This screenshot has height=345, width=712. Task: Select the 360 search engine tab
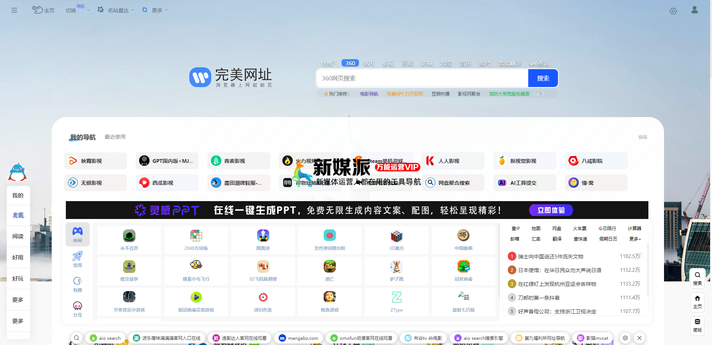[x=350, y=63]
